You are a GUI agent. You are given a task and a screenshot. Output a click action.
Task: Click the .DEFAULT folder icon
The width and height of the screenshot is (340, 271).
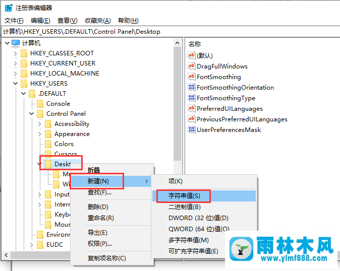(x=32, y=94)
